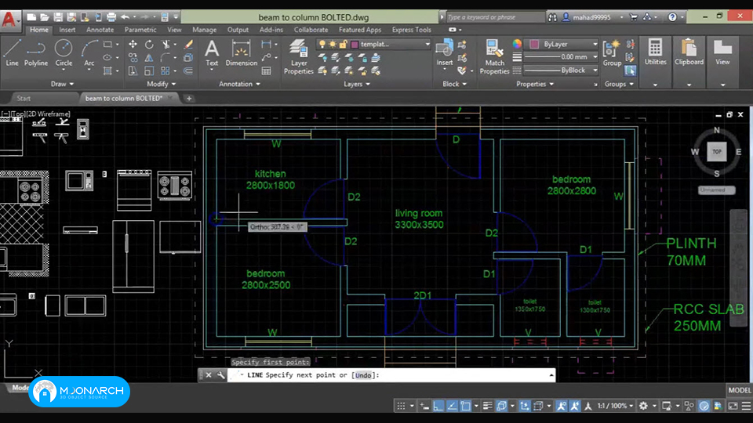753x423 pixels.
Task: Select the Mirror tool
Action: (x=149, y=57)
